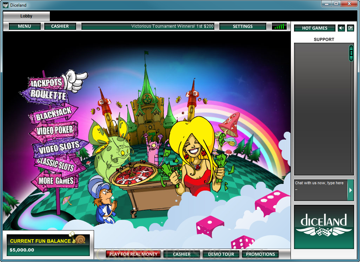View PROMOTIONS
360x262 pixels.
coord(260,254)
